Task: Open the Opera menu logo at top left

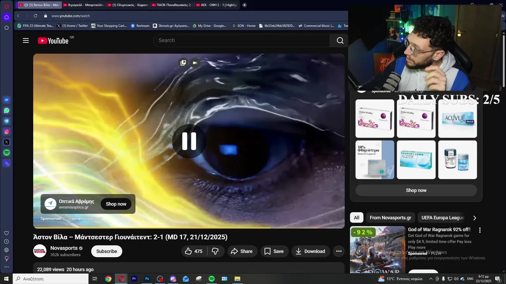Action: coord(6,6)
